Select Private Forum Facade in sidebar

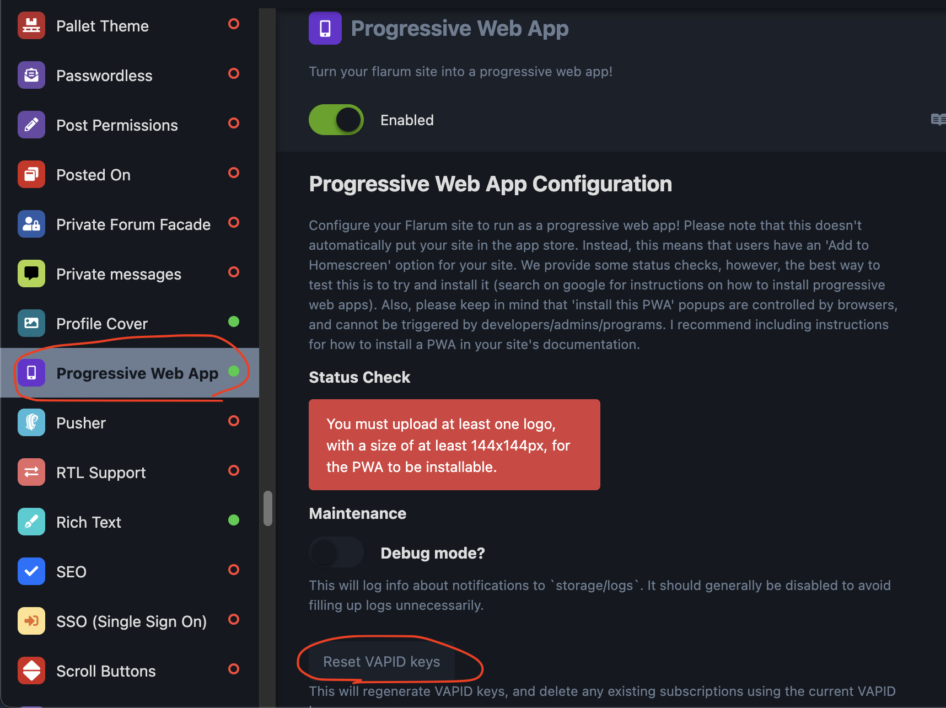coord(133,224)
